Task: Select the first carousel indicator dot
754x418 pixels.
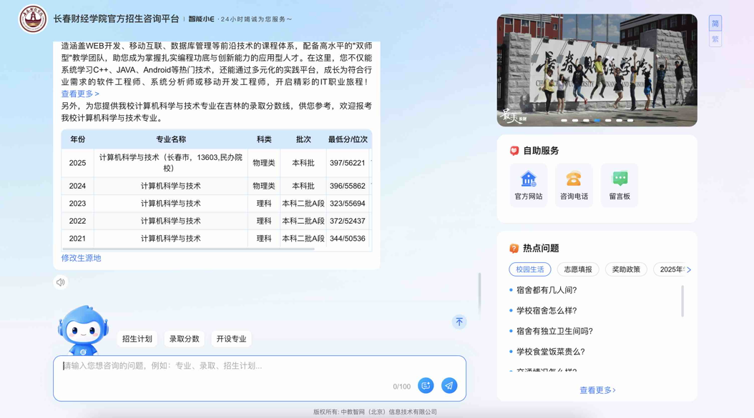Action: pyautogui.click(x=564, y=121)
